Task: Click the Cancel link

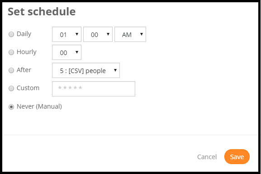Action: click(x=207, y=157)
